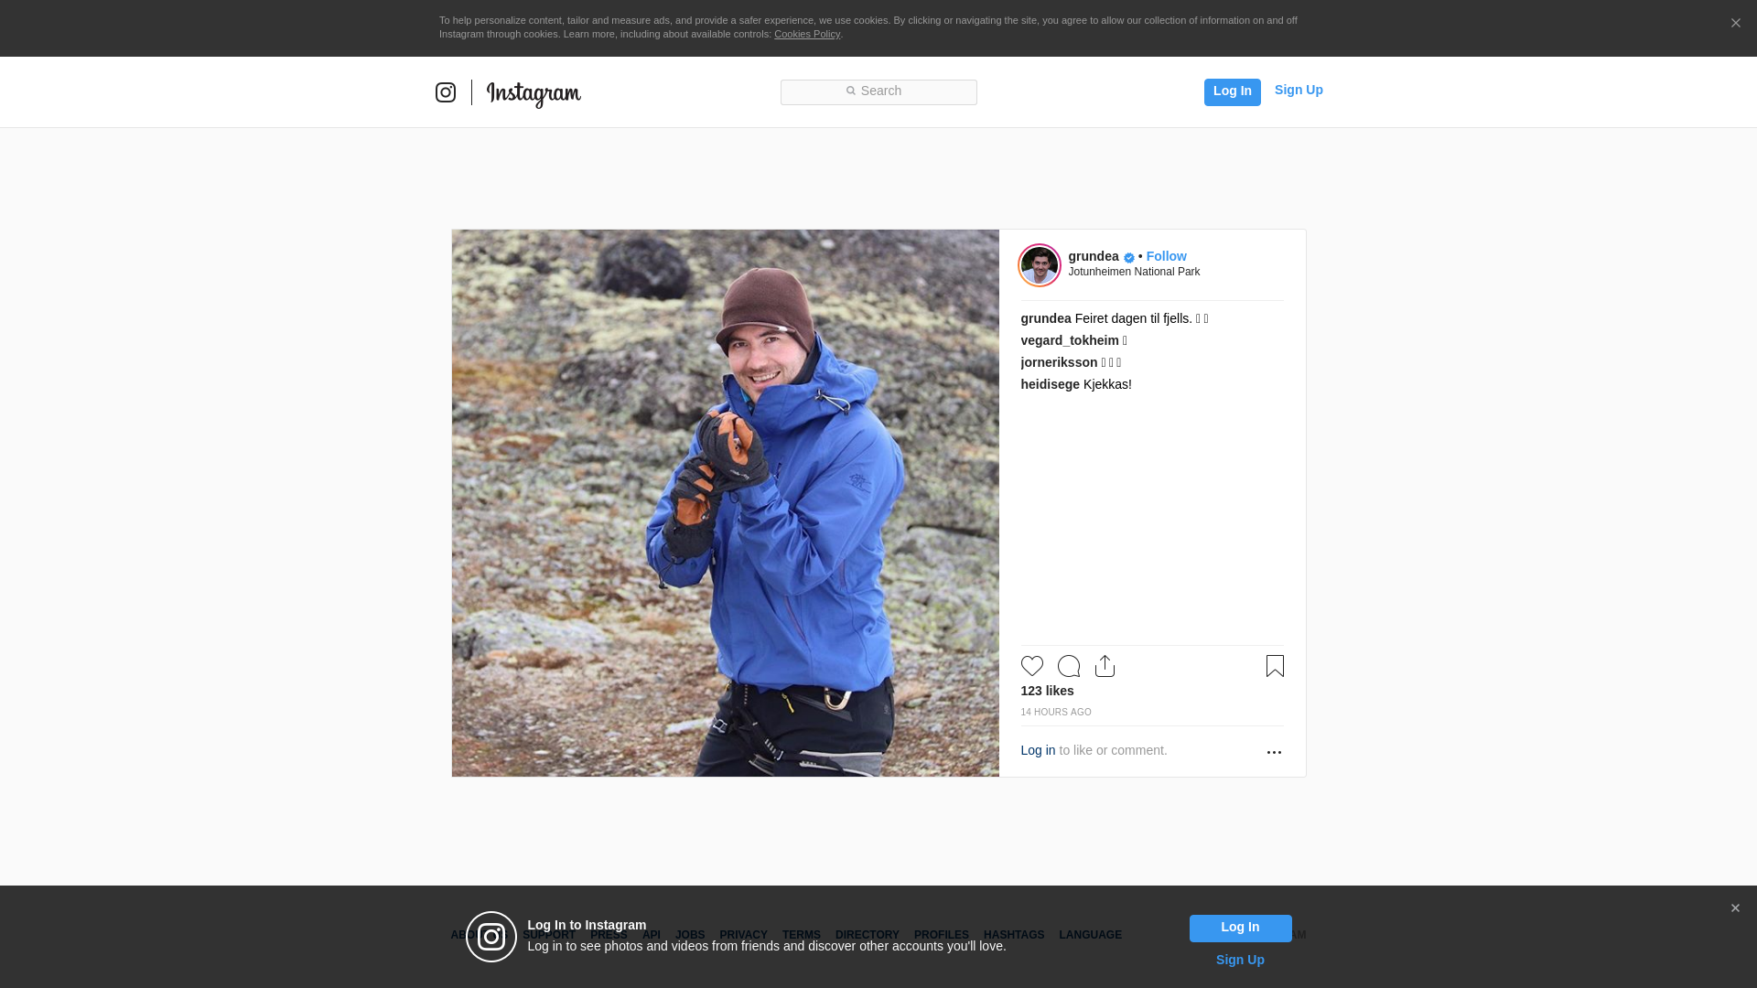Close the bottom login prompt banner
Image resolution: width=1757 pixels, height=988 pixels.
pos(1735,908)
